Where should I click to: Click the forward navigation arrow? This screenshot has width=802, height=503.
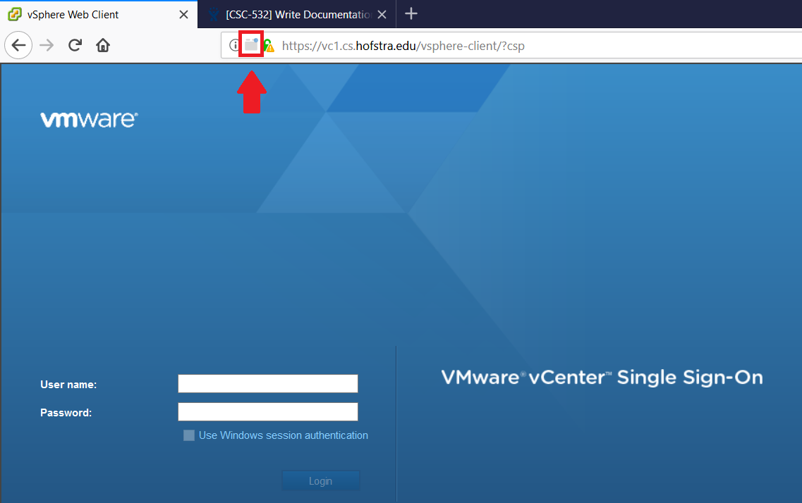tap(47, 46)
